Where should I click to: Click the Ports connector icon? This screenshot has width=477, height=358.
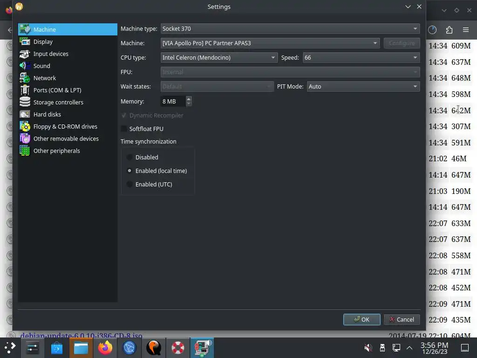pyautogui.click(x=25, y=90)
